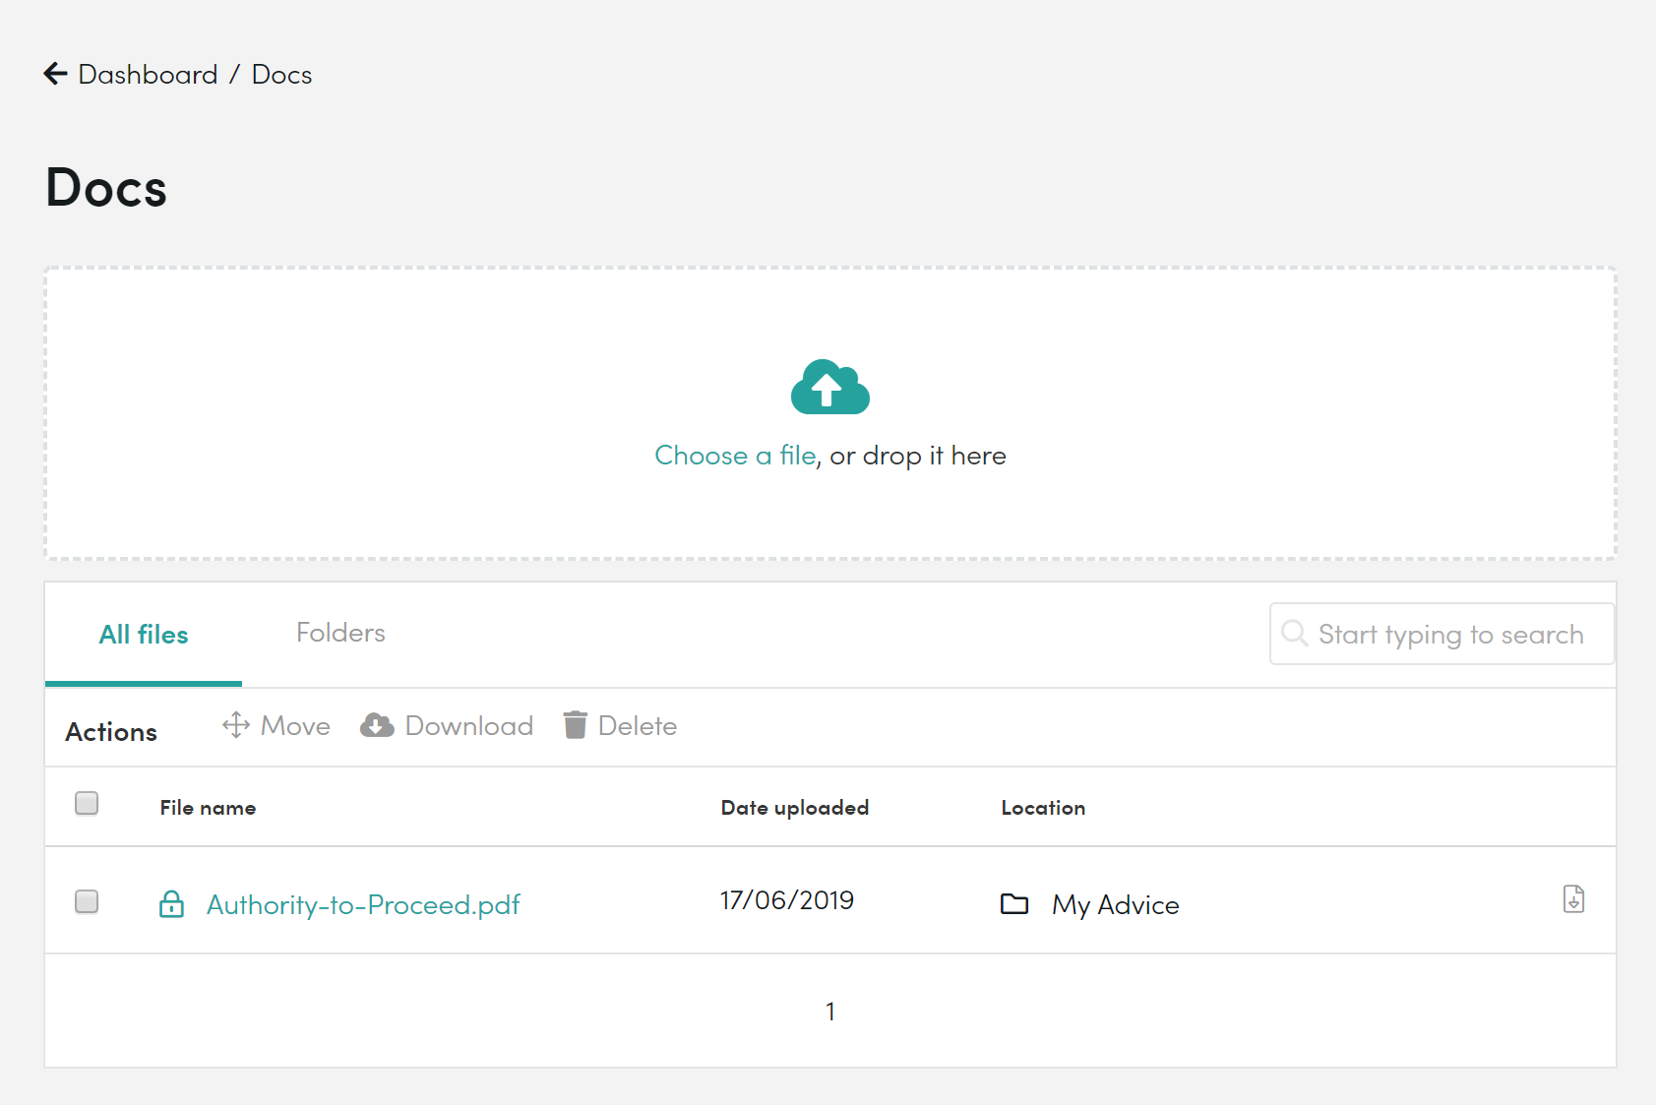Viewport: 1656px width, 1105px height.
Task: Click the Delete trash icon
Action: click(x=576, y=724)
